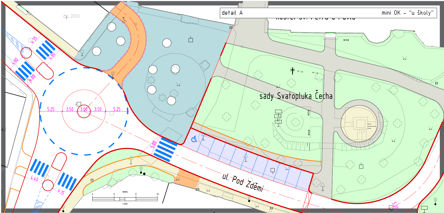Click the "sady Svatopluka Čecha" park label
This screenshot has height=213, width=444.
(296, 96)
